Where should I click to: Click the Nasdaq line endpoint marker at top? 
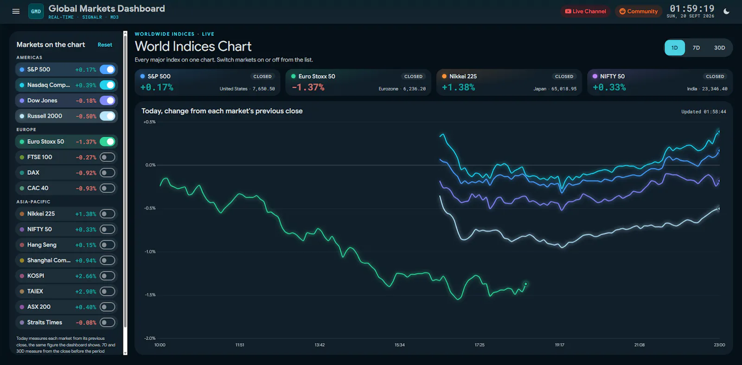point(719,132)
